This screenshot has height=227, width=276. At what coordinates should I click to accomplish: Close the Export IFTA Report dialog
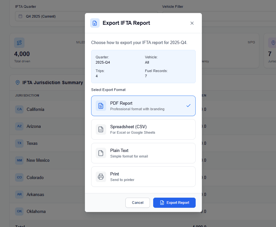192,23
